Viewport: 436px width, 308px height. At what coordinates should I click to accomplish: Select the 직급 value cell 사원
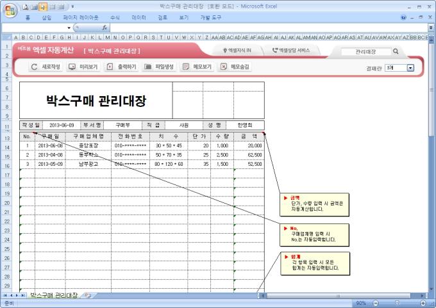(184, 126)
